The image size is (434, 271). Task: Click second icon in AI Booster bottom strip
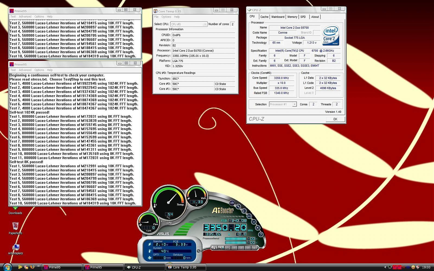pyautogui.click(x=221, y=248)
